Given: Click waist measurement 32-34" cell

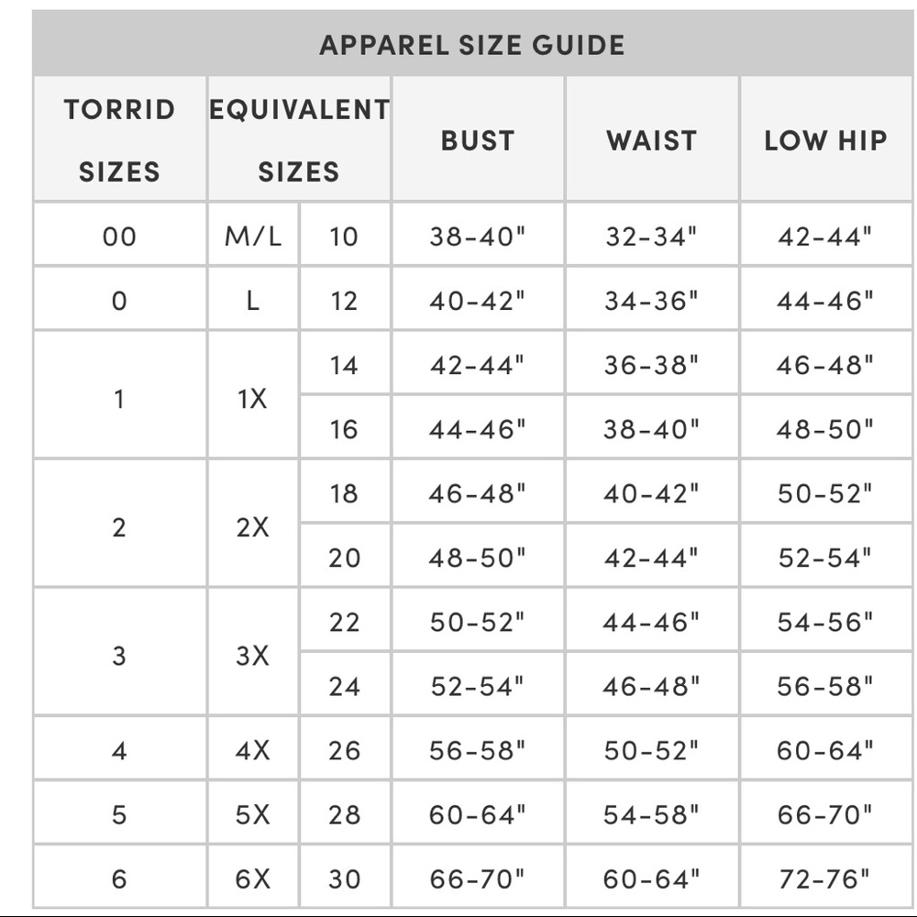Looking at the screenshot, I should click(x=651, y=235).
